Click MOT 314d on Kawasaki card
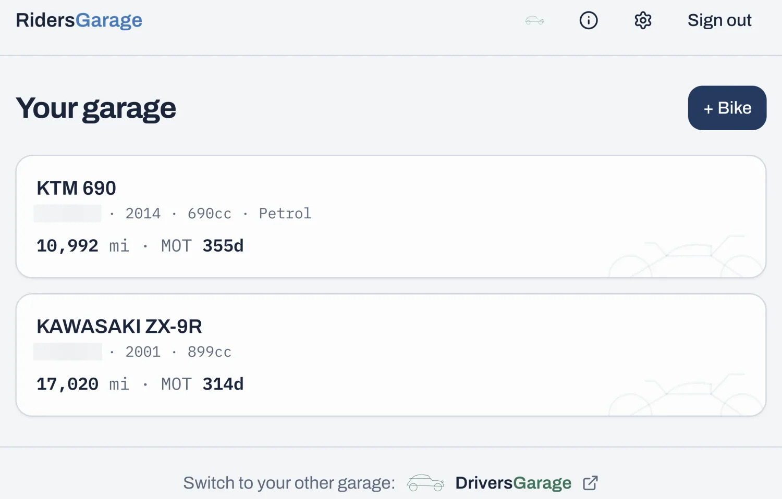782x499 pixels. pos(202,384)
